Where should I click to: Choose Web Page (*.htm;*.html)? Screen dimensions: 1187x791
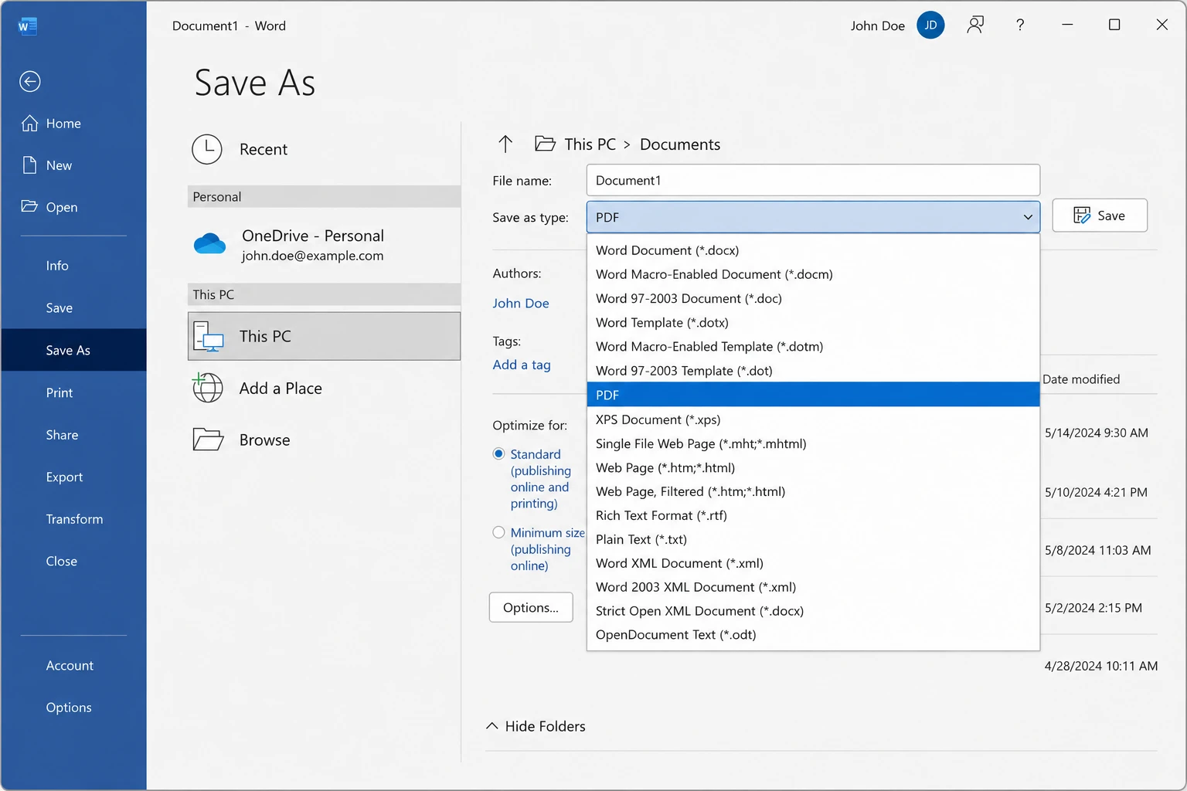(813, 467)
